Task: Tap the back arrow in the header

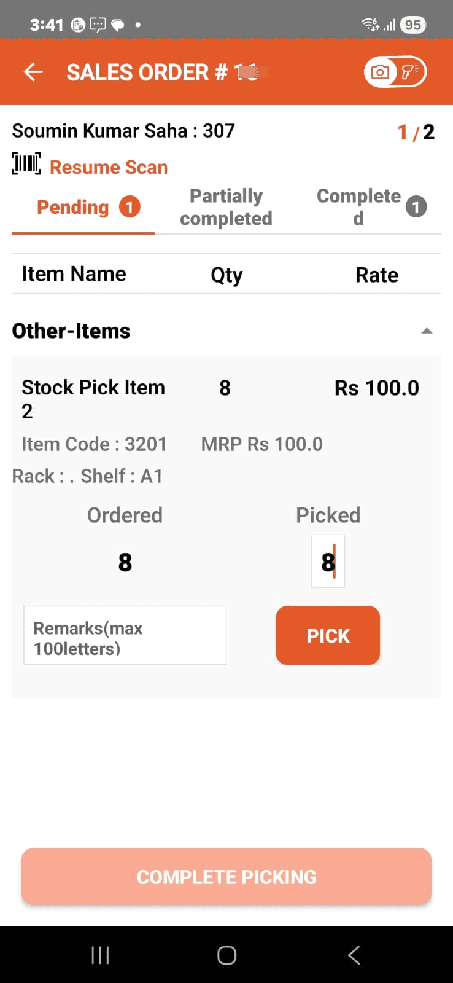Action: point(33,72)
